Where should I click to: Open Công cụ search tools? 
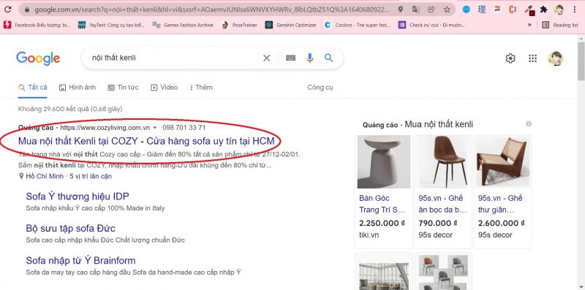tap(320, 87)
